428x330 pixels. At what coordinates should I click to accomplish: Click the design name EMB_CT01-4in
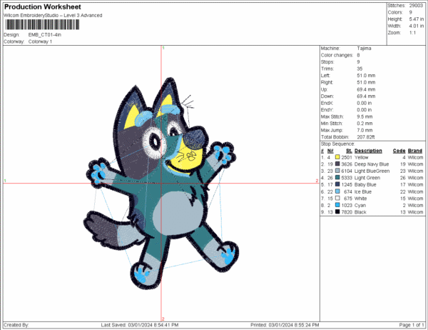[45, 35]
